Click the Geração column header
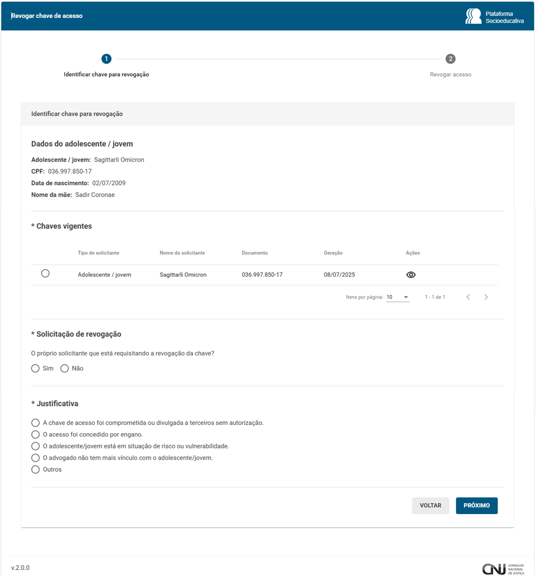This screenshot has width=537, height=582. (333, 253)
